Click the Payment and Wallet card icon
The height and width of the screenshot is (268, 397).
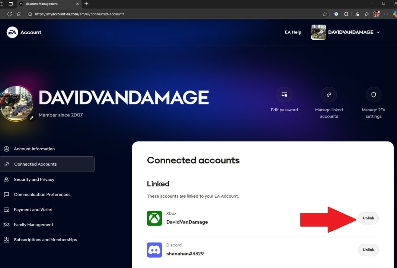(x=6, y=210)
